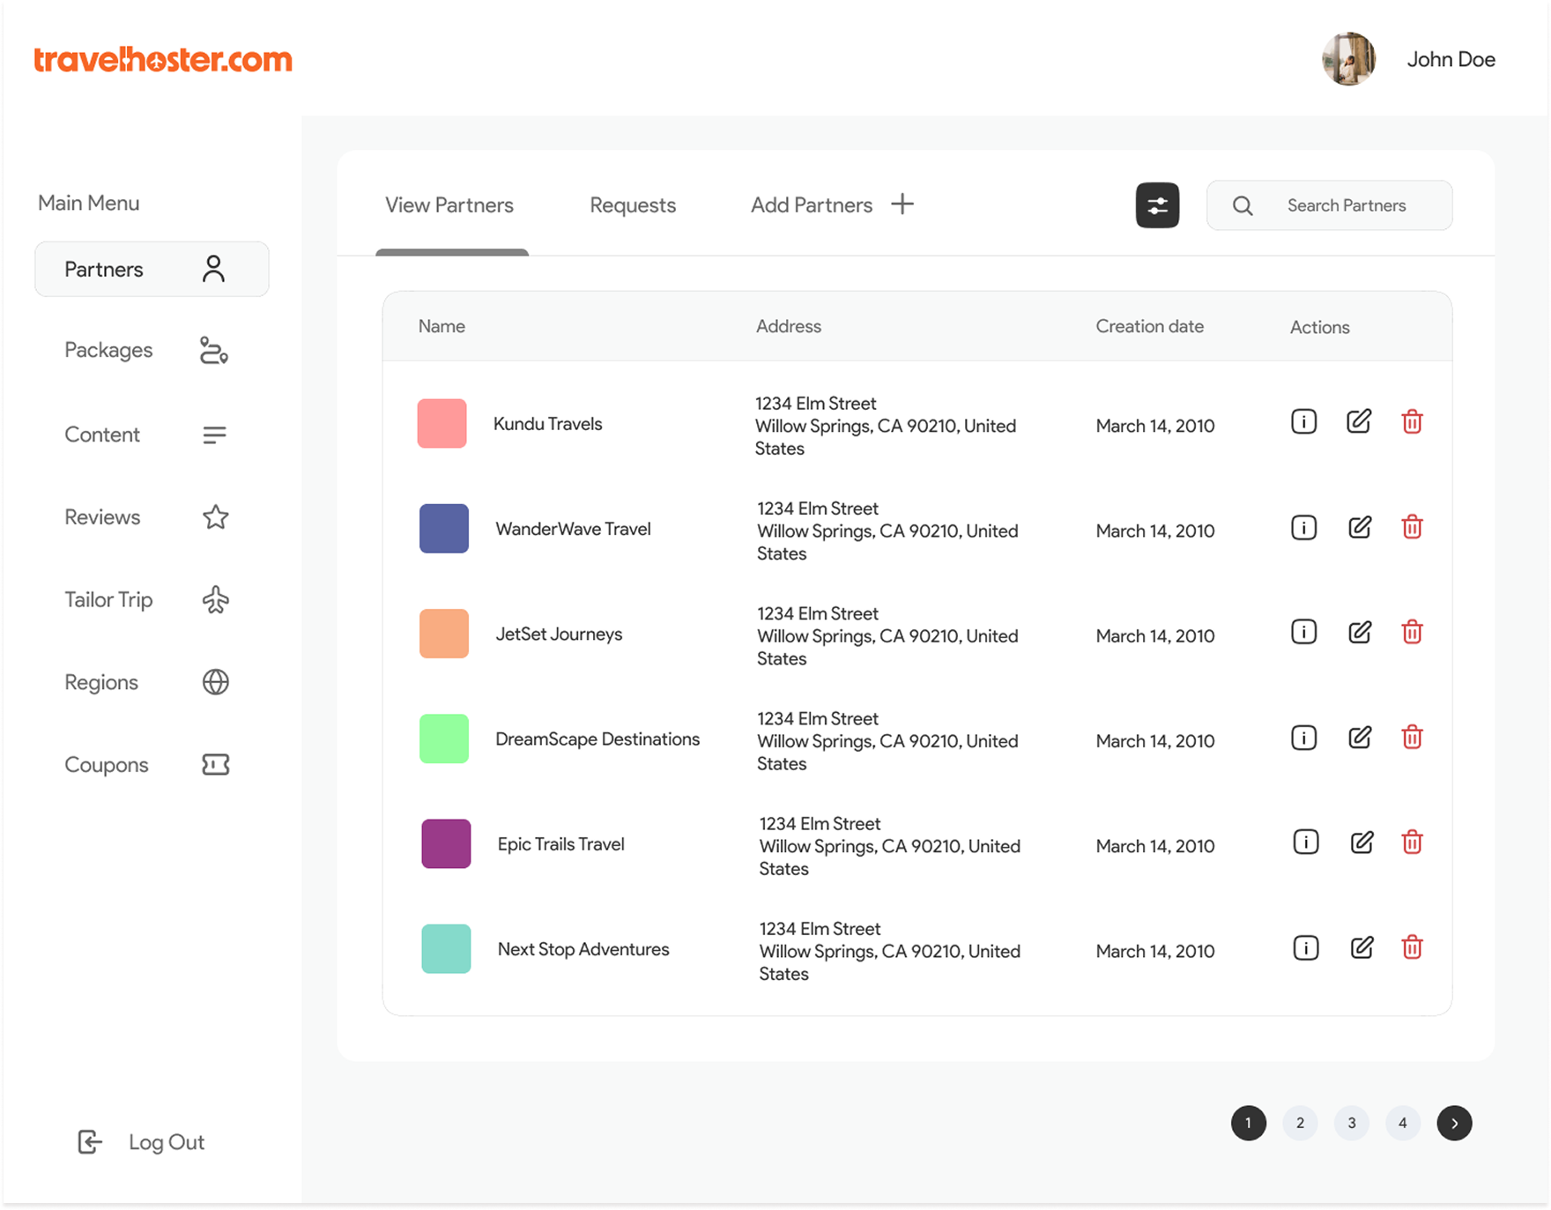Remove JetSet Journeys with trash icon

tap(1412, 632)
